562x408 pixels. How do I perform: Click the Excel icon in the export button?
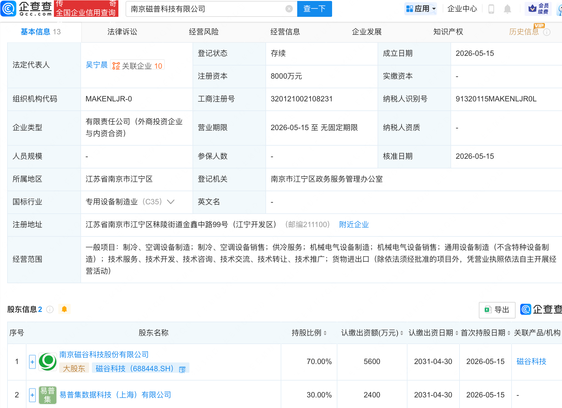488,310
